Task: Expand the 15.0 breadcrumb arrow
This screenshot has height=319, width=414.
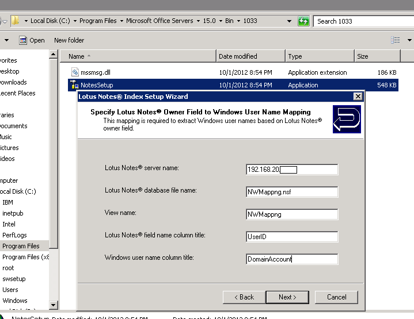Action: click(221, 21)
